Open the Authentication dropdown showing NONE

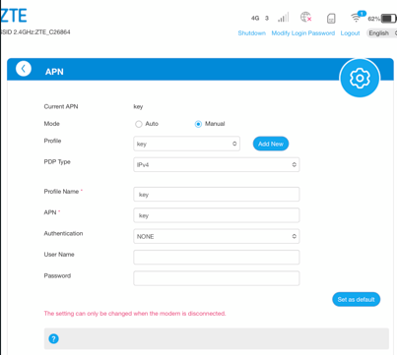(x=217, y=236)
